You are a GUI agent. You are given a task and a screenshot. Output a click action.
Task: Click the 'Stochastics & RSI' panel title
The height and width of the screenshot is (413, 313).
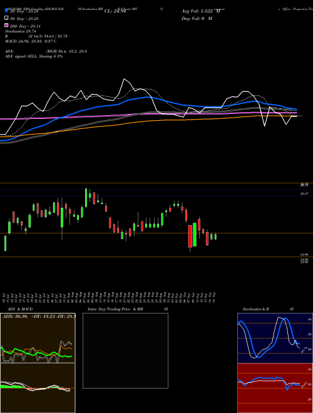[x=268, y=309]
